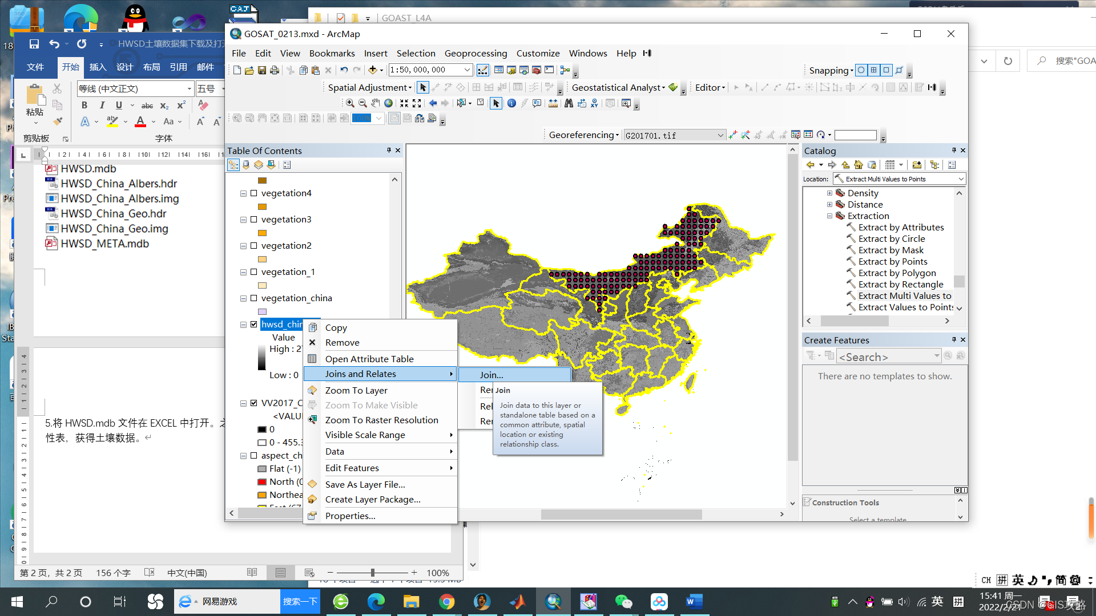Select the Identify tool icon
This screenshot has width=1096, height=616.
[x=511, y=103]
